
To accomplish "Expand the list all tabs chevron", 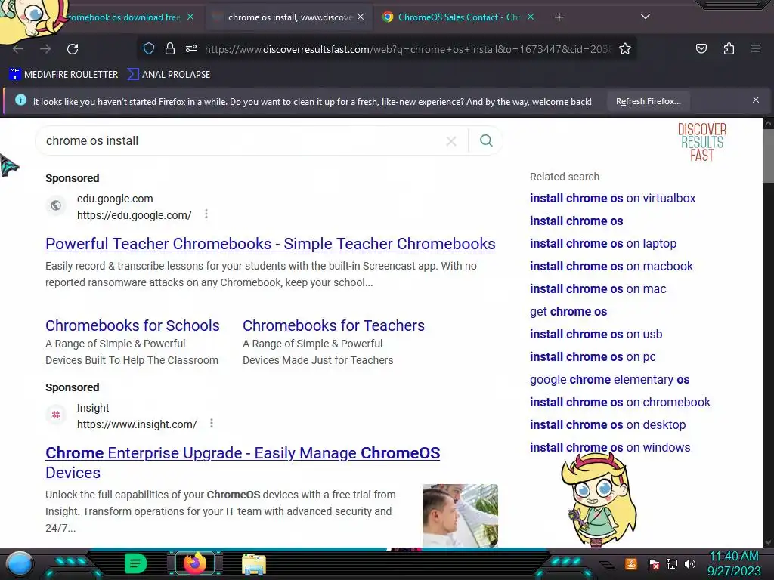I will tap(646, 17).
